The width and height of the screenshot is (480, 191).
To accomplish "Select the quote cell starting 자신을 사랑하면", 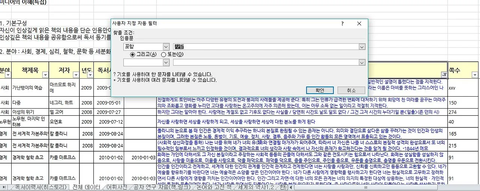I will [302, 122].
